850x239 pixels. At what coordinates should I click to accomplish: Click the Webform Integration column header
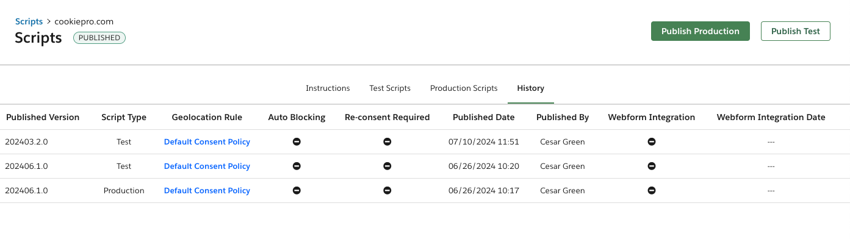(652, 117)
